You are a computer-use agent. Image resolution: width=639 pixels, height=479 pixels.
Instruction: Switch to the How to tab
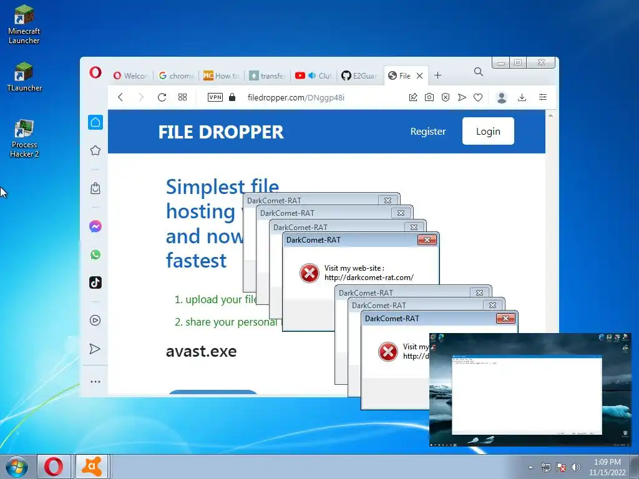click(222, 75)
